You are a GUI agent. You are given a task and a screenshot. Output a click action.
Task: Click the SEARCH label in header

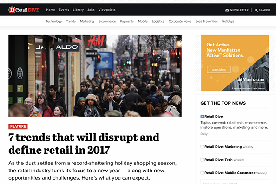264,10
